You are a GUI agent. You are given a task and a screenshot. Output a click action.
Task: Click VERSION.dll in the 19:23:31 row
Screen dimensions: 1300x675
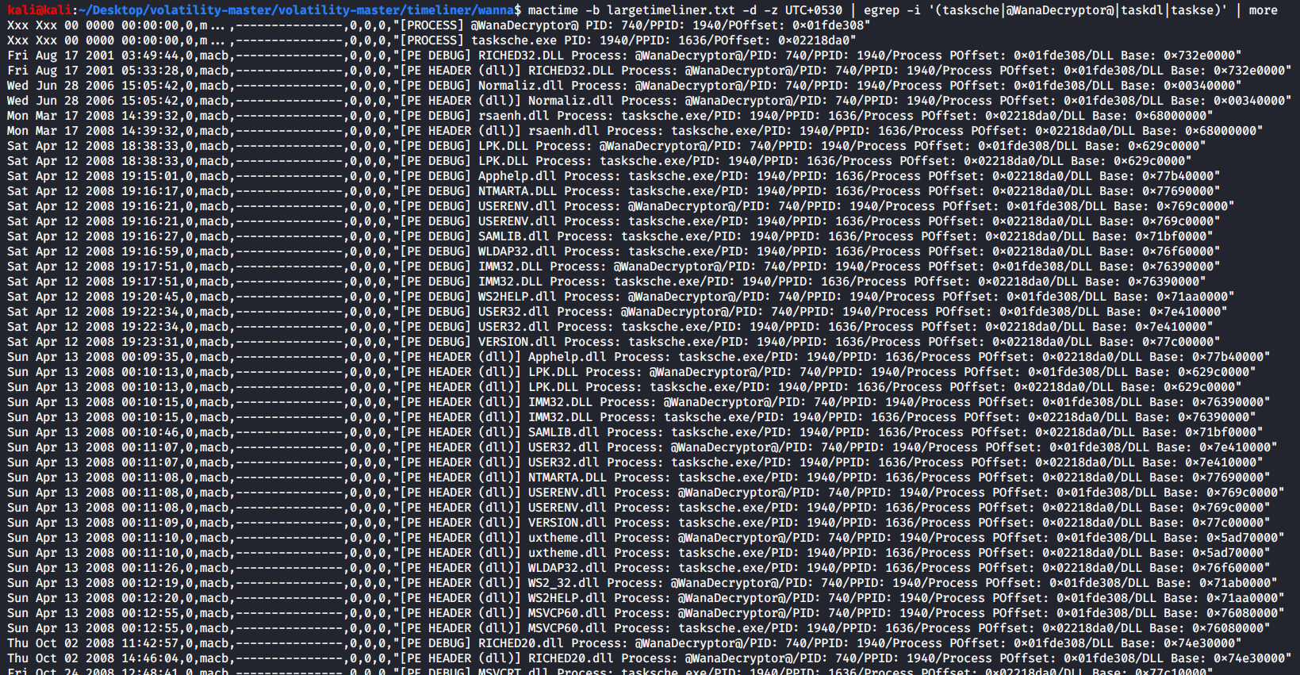click(x=517, y=341)
